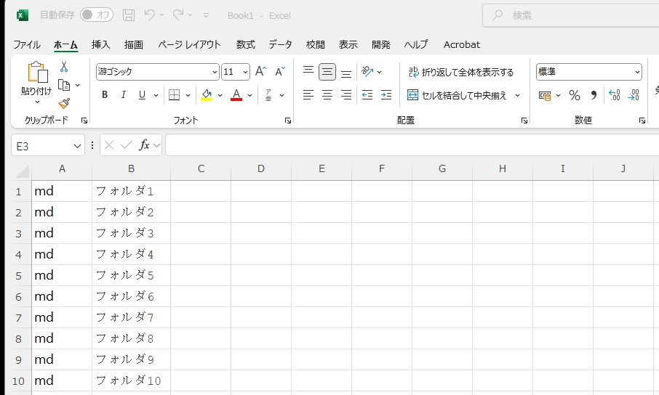Select the Format Painter brush icon
The width and height of the screenshot is (659, 395).
tap(64, 103)
